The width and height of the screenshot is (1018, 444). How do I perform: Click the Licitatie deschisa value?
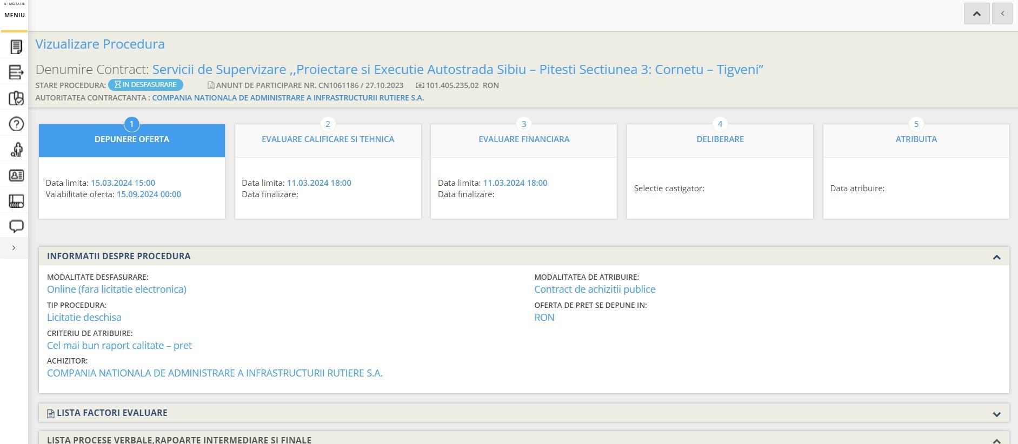coord(84,318)
